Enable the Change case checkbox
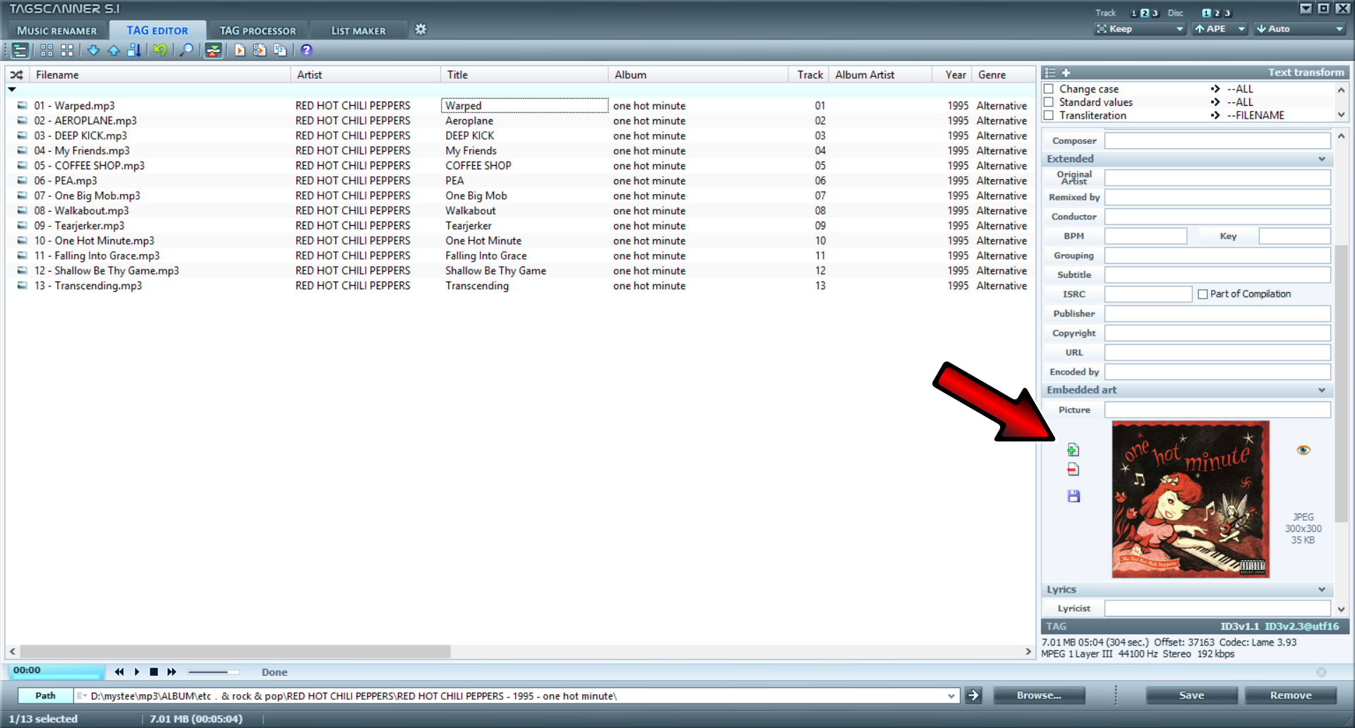 pos(1049,89)
